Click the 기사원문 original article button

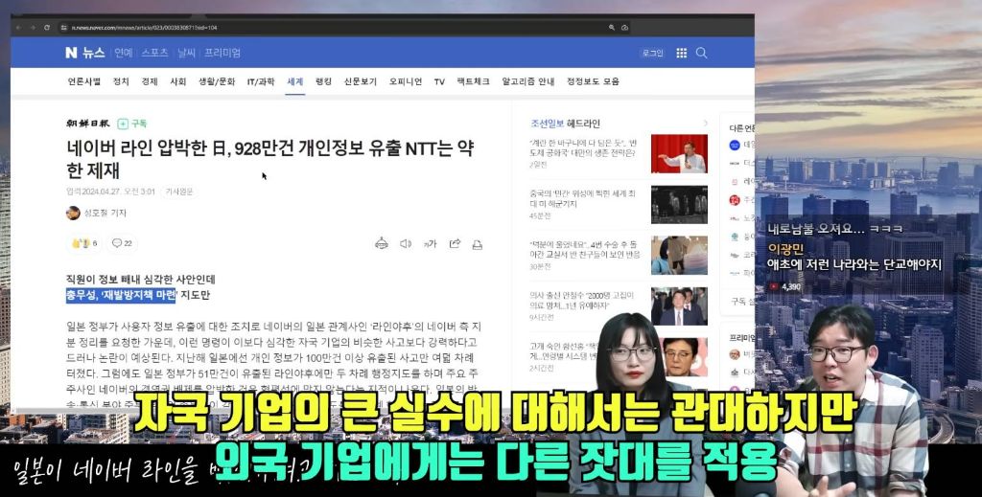[178, 192]
